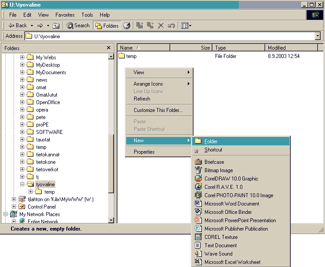Click the Delete X toolbar icon
The width and height of the screenshot is (325, 267).
[161, 25]
